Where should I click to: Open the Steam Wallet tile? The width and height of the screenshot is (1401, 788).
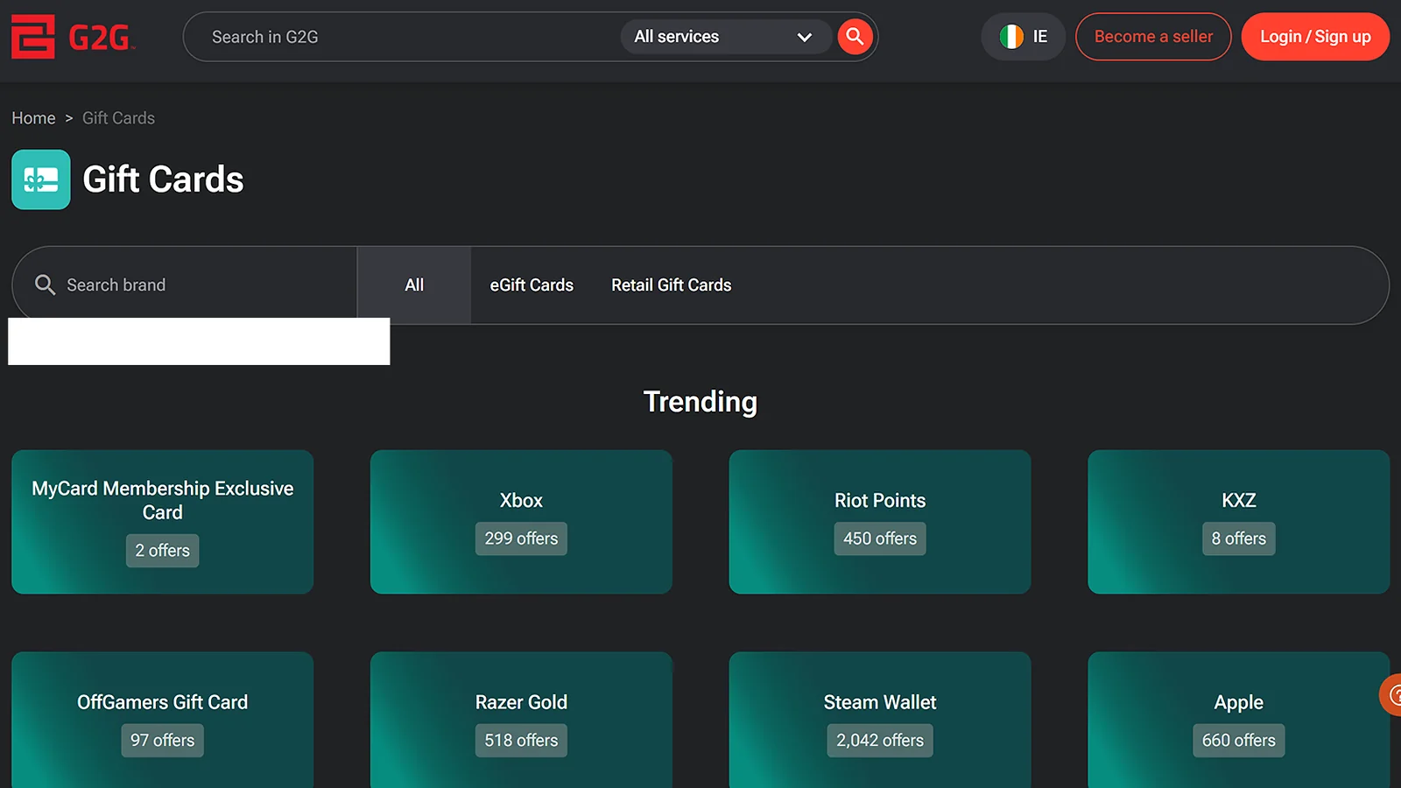click(x=880, y=720)
